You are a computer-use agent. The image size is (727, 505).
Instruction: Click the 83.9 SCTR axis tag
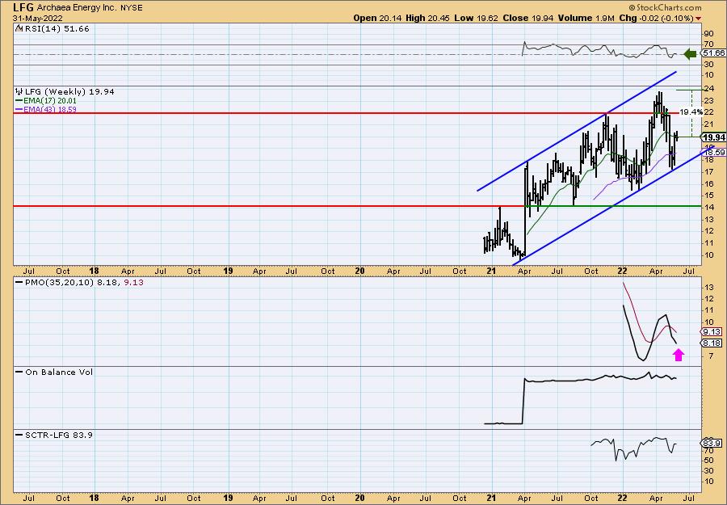pyautogui.click(x=712, y=444)
